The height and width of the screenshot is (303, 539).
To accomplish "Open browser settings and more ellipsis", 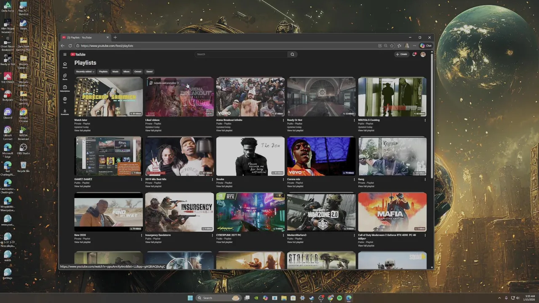I will tap(414, 45).
